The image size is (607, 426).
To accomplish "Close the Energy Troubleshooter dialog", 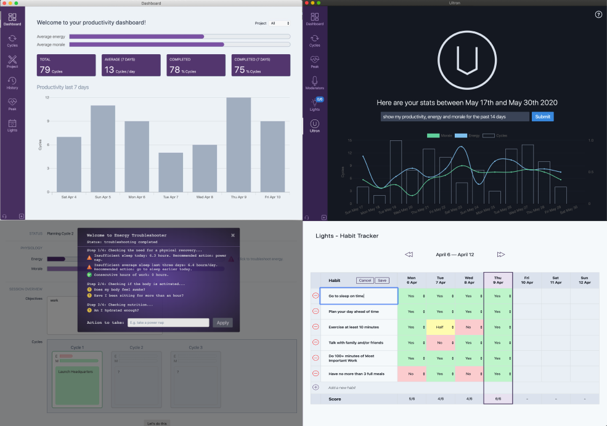I will coord(233,235).
